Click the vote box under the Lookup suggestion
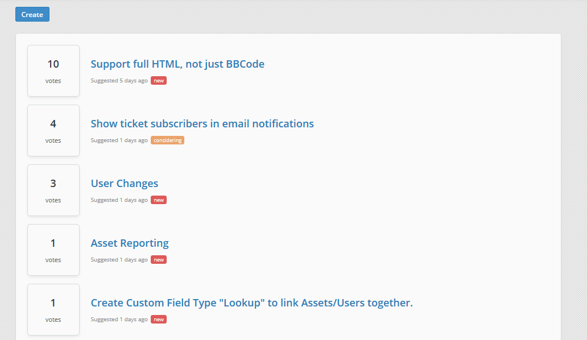 click(x=53, y=309)
